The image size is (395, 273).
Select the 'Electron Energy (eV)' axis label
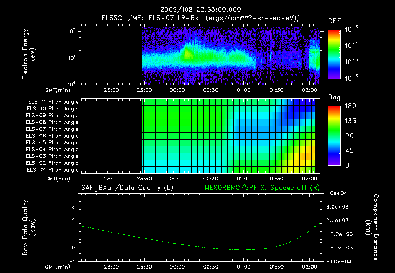coord(29,54)
